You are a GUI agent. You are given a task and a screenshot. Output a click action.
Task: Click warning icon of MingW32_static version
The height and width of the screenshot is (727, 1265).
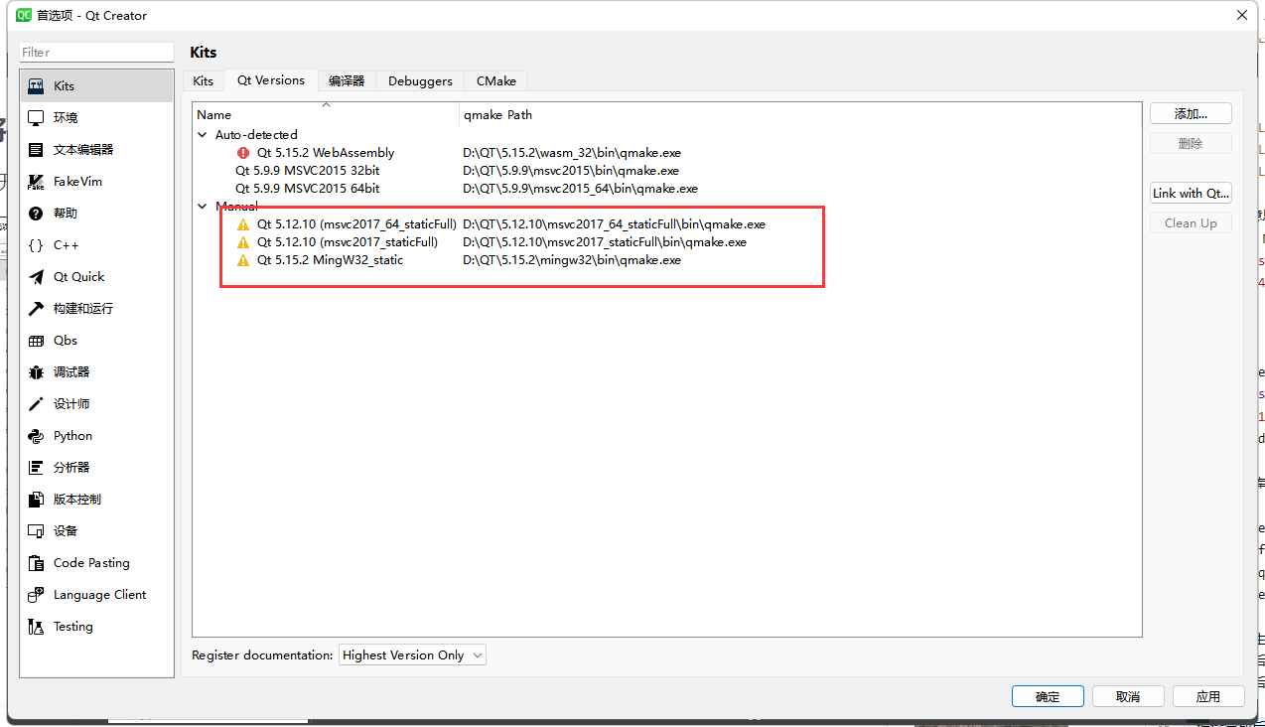[x=243, y=260]
